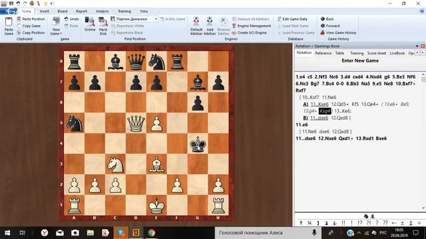Image resolution: width=426 pixels, height=239 pixels.
Task: Click the white queen on d5
Action: [136, 123]
